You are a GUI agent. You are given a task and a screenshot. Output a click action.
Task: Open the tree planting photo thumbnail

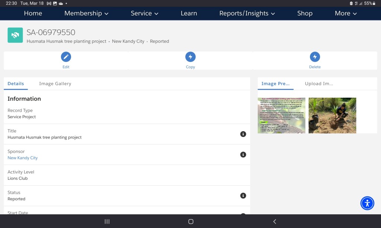coord(332,115)
